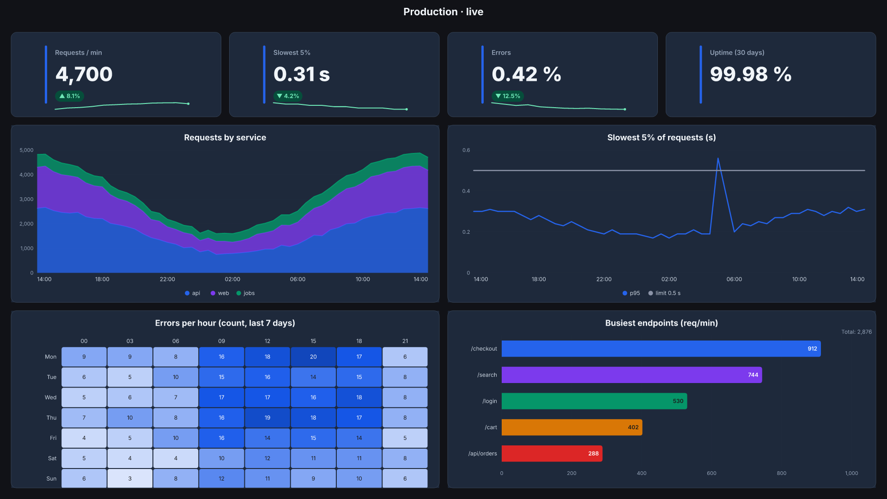This screenshot has height=499, width=887.
Task: Click the Wed 18 heatmap cell
Action: point(359,397)
